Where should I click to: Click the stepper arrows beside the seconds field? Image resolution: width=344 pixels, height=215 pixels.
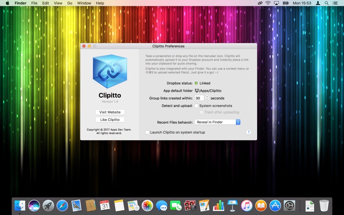[207, 98]
